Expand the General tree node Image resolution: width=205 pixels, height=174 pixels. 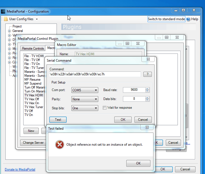coord(9,31)
